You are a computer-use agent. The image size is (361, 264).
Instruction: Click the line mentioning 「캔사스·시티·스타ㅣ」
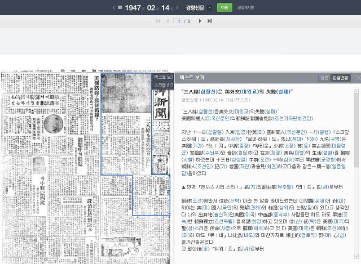(262, 187)
